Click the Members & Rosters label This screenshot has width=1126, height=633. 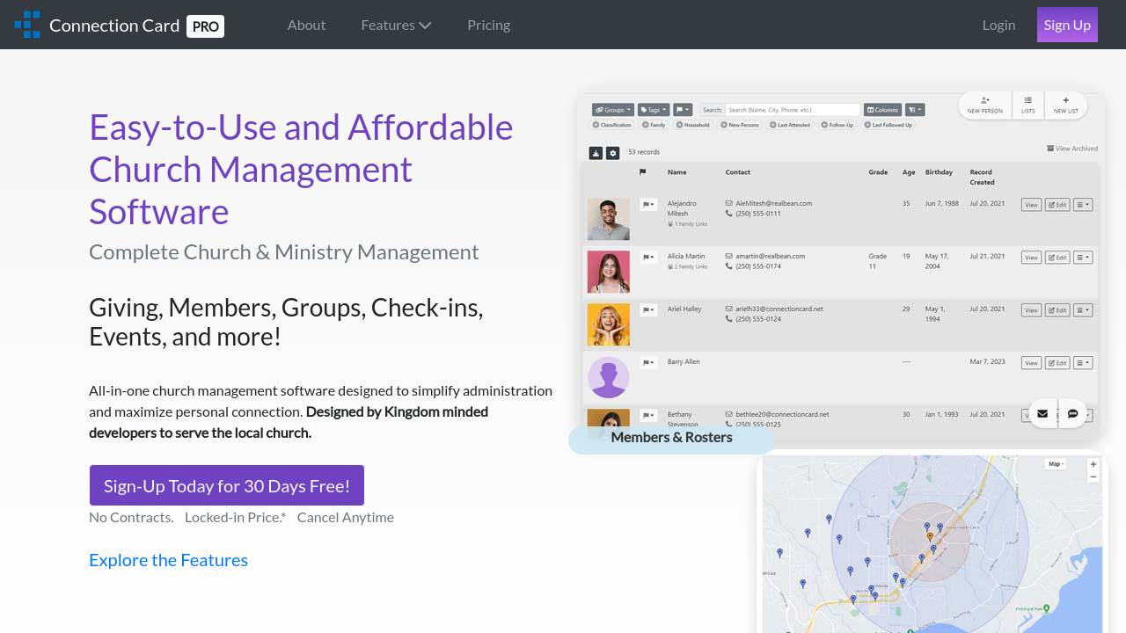coord(671,438)
